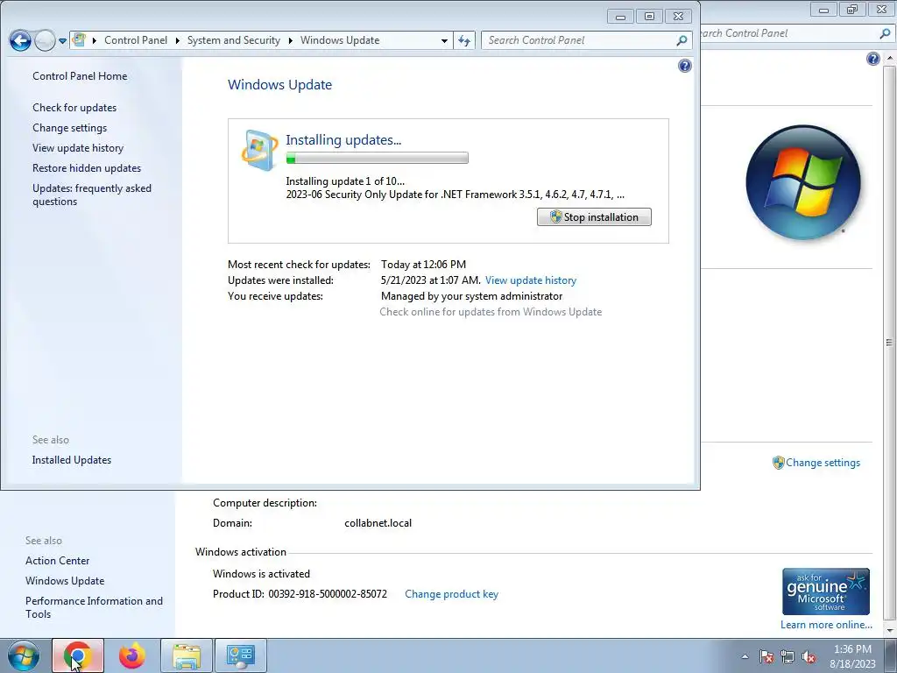
Task: Click the network tray icon
Action: coord(788,656)
